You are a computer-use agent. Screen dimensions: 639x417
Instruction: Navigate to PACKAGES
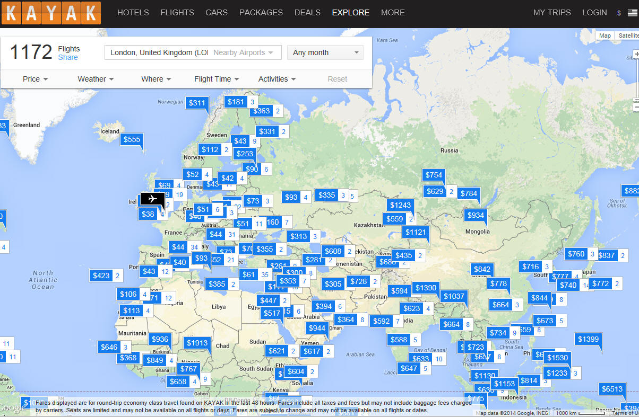[261, 13]
